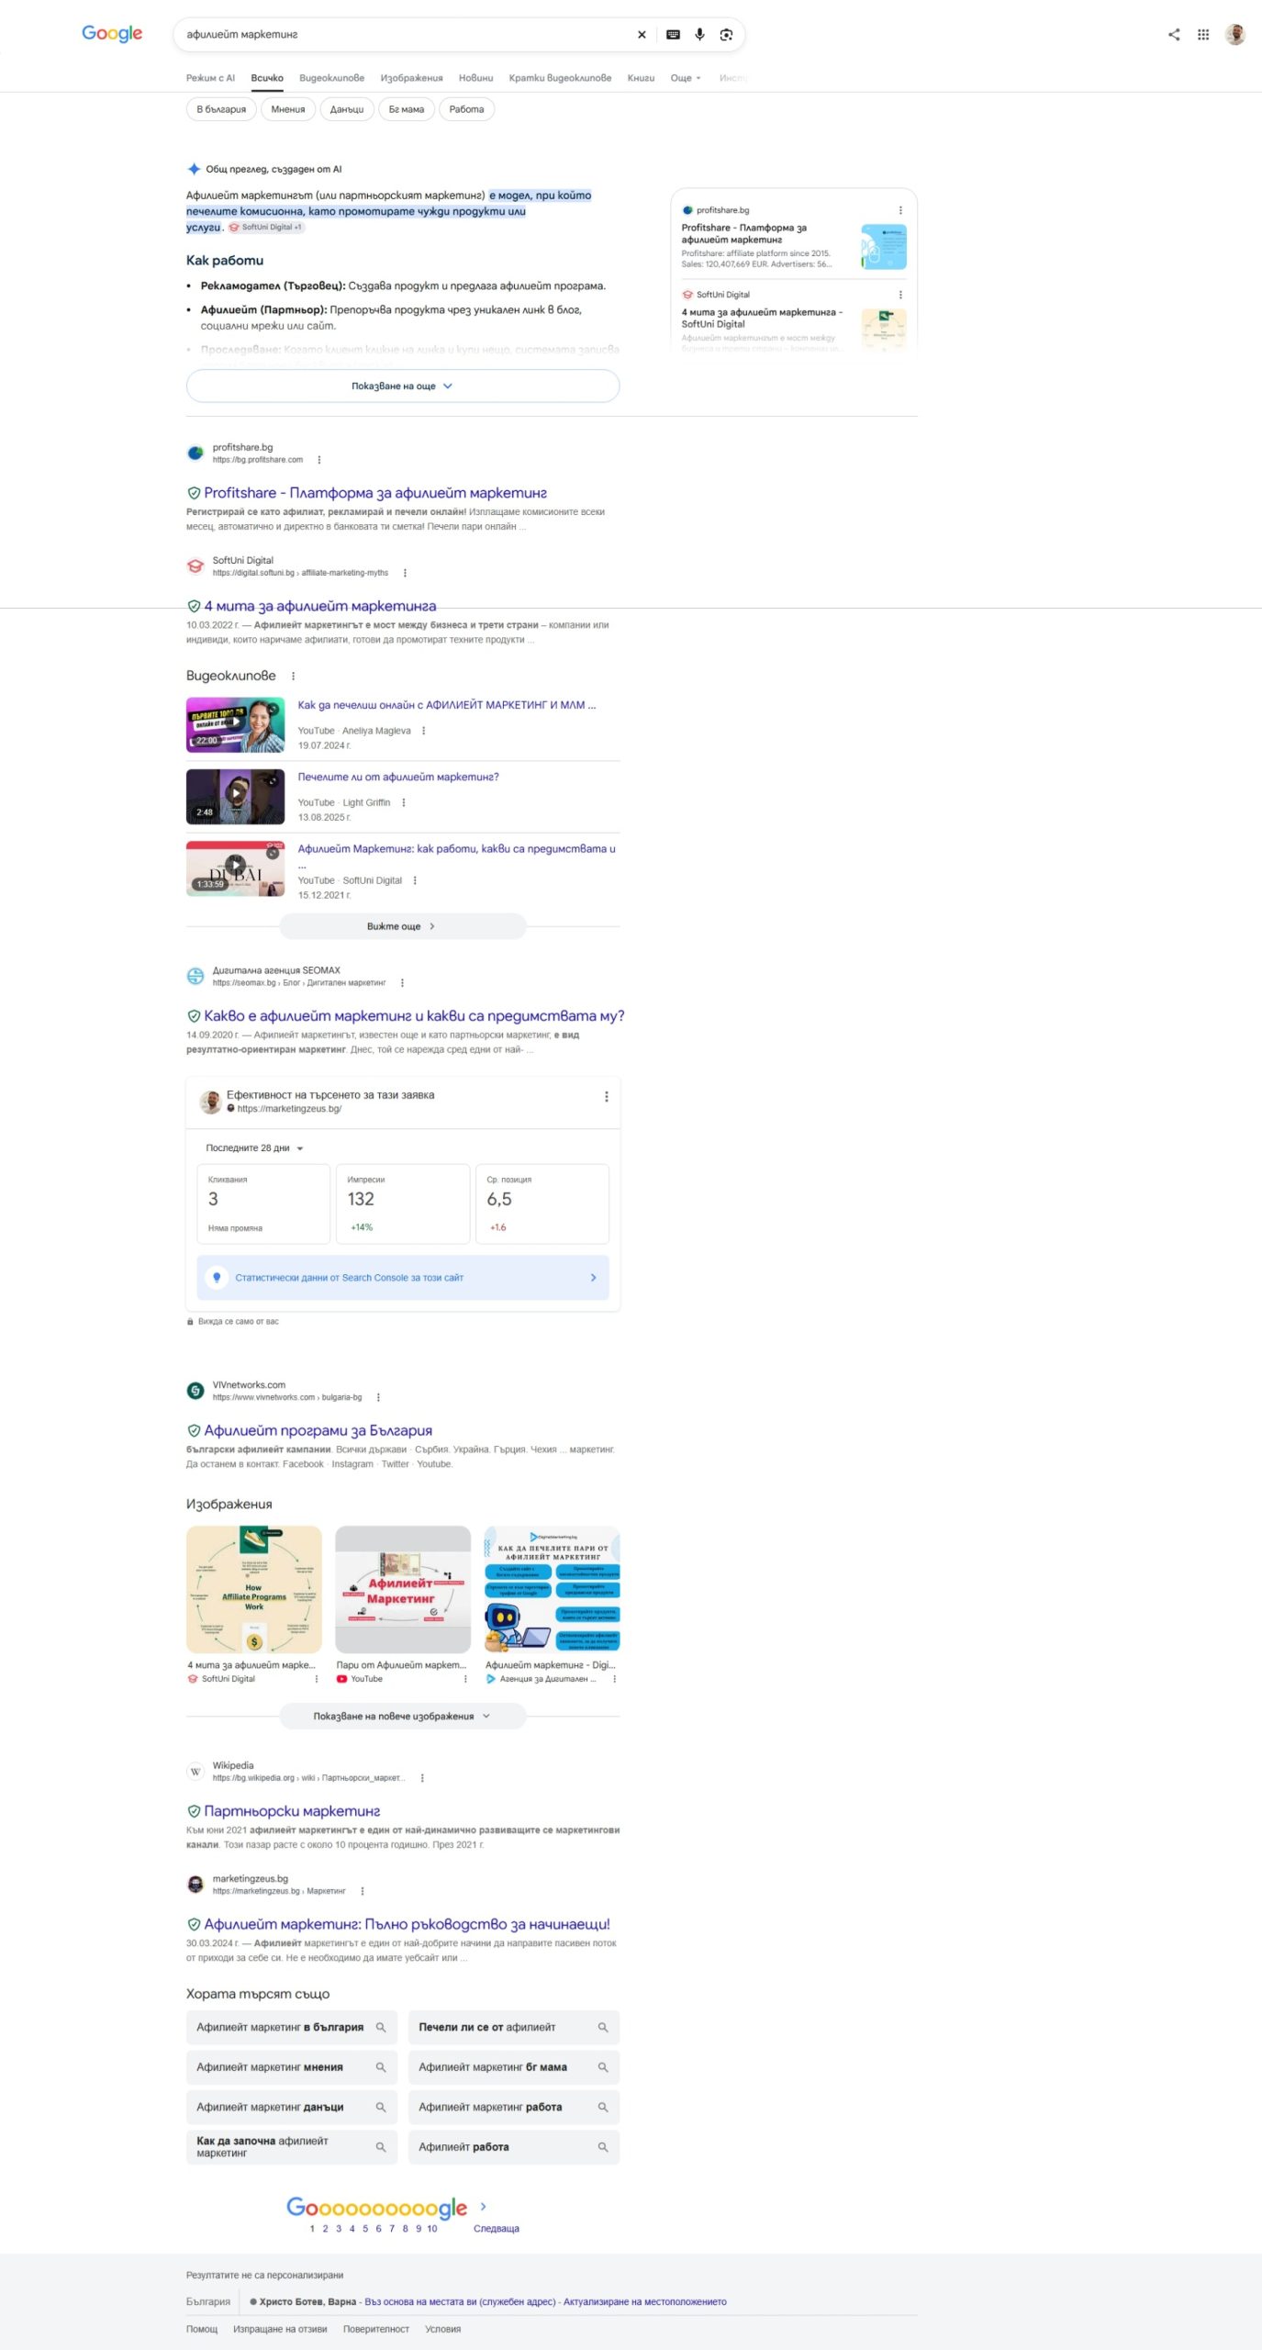The width and height of the screenshot is (1262, 2350).
Task: Open Google Lens image search
Action: coord(726,35)
